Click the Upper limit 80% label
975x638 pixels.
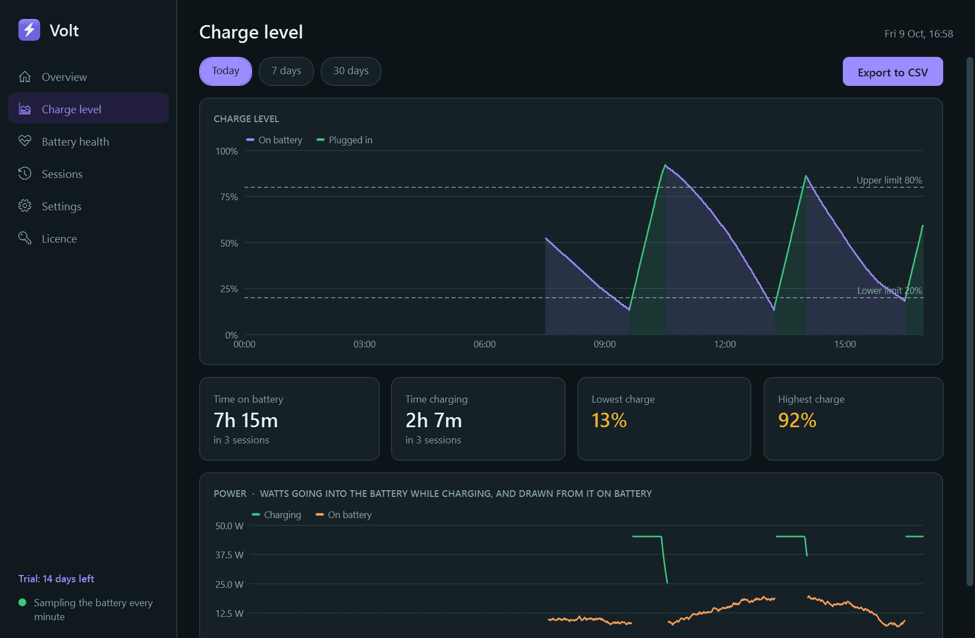(x=889, y=180)
